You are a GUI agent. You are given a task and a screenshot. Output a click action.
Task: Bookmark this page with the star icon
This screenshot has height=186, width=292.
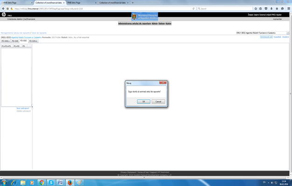coord(256,8)
